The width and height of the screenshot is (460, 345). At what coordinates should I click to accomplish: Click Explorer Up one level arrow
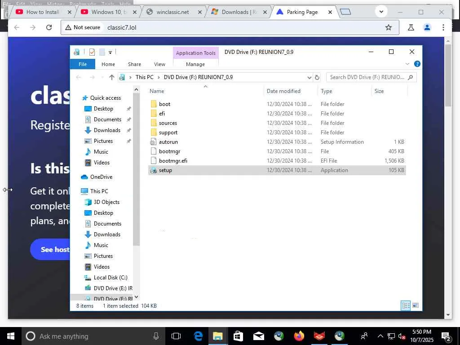click(x=111, y=77)
